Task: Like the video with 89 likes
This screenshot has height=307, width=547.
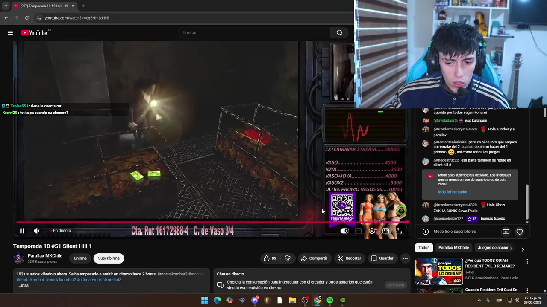Action: [270, 258]
